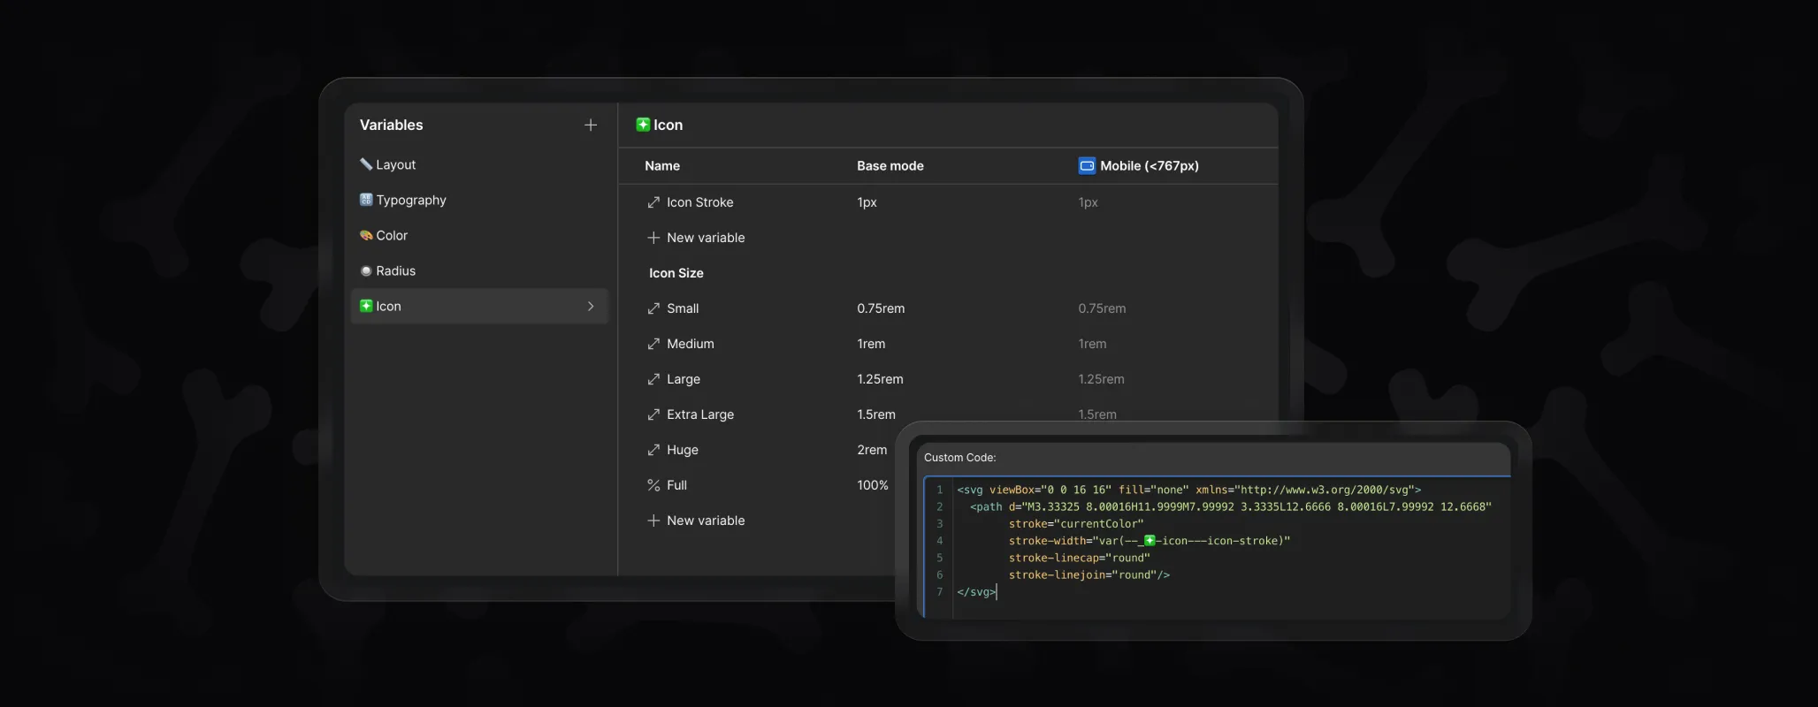Click the green Icon collection icon in sidebar
The image size is (1818, 707).
point(366,306)
